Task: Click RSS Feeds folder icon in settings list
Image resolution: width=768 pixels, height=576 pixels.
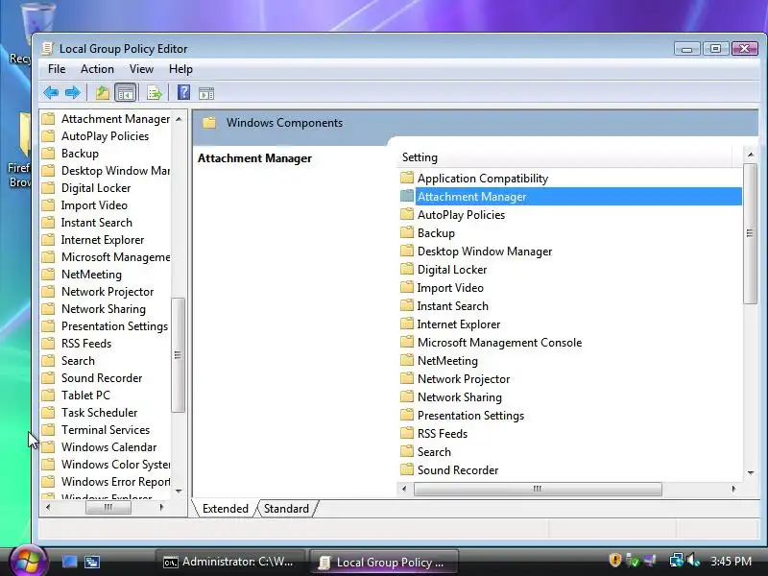Action: 406,433
